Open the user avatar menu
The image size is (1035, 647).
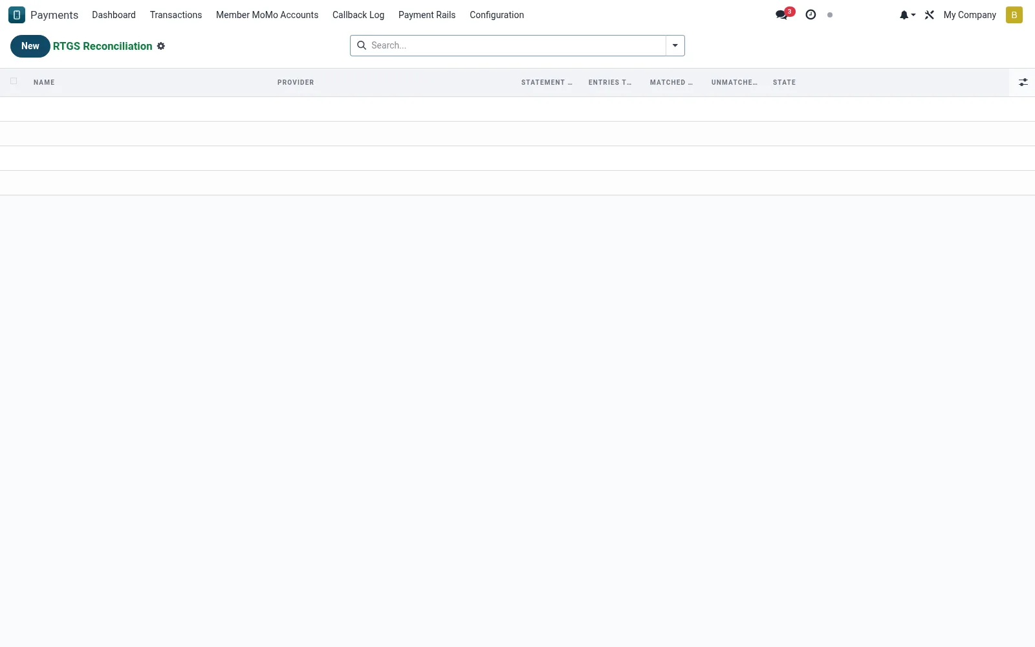coord(1014,15)
